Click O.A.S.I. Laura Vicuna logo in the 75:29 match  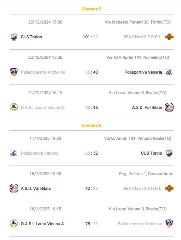[x=14, y=223]
